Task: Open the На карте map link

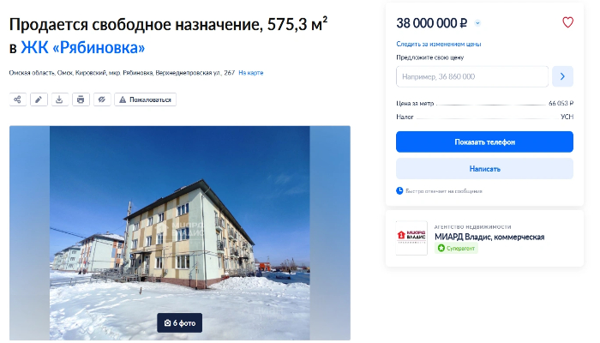Action: tap(251, 73)
